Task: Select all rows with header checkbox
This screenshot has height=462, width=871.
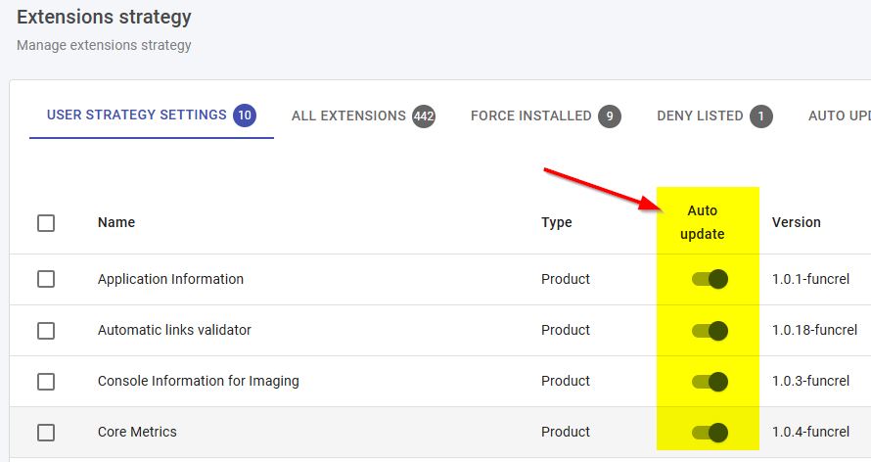Action: pyautogui.click(x=46, y=223)
